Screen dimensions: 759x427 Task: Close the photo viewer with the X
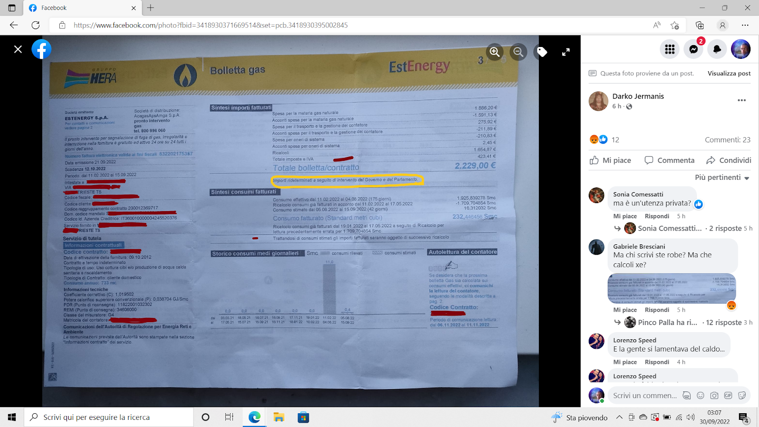(18, 49)
